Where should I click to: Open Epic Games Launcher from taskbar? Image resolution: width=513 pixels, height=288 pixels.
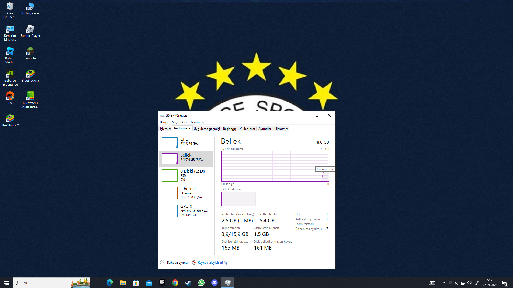(162, 283)
